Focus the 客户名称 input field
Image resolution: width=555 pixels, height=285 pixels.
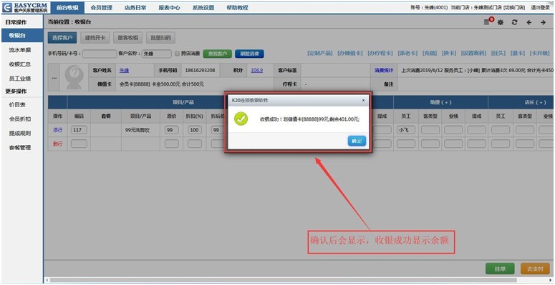[156, 54]
